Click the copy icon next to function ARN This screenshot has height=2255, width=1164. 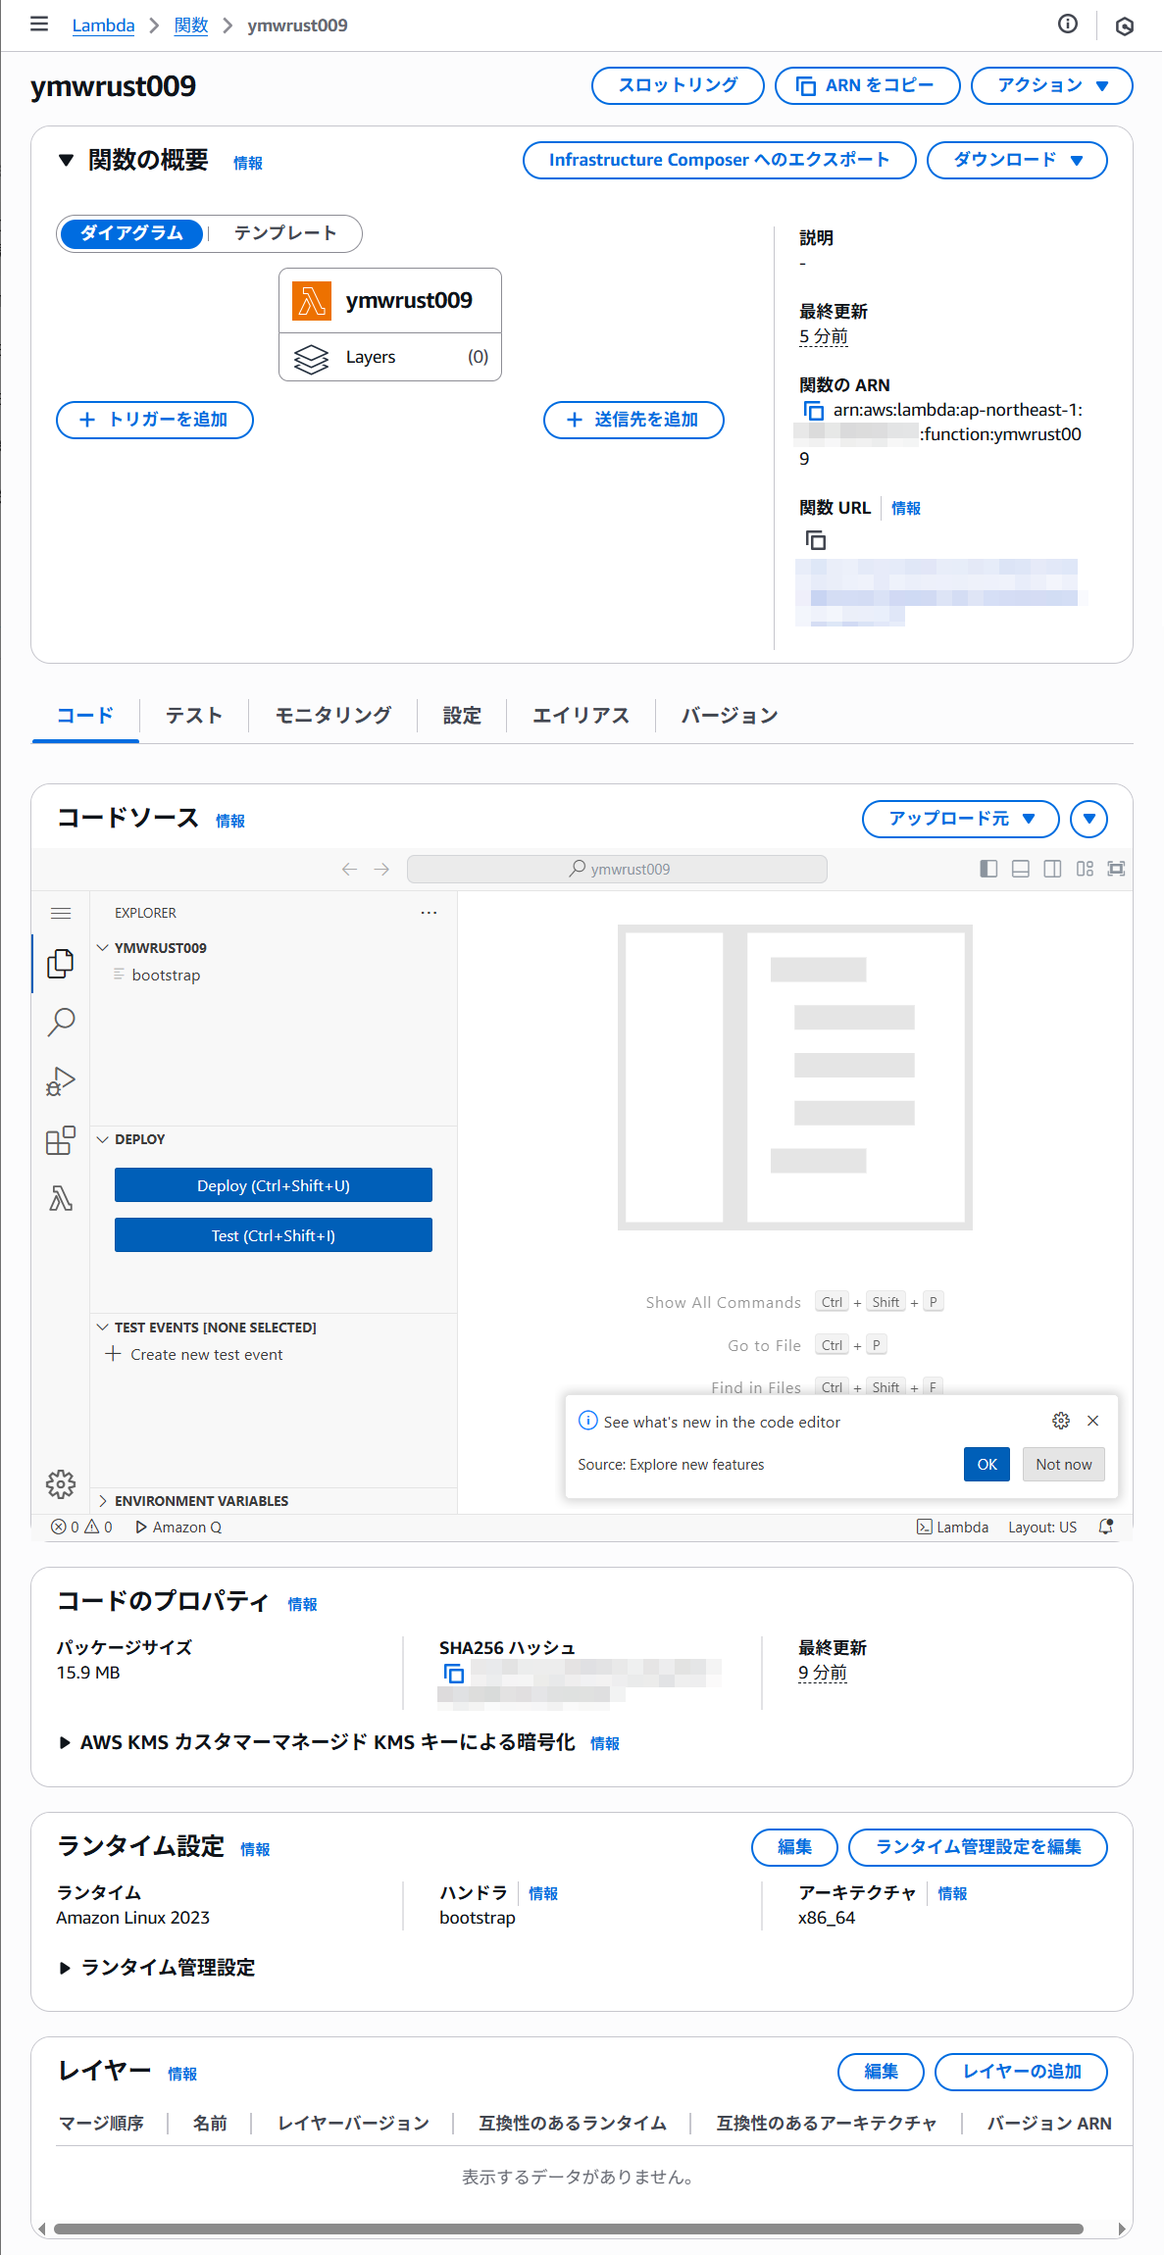pos(814,411)
